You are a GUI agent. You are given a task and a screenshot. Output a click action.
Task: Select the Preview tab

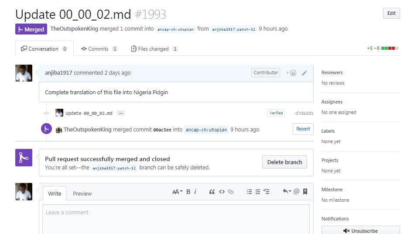(82, 193)
